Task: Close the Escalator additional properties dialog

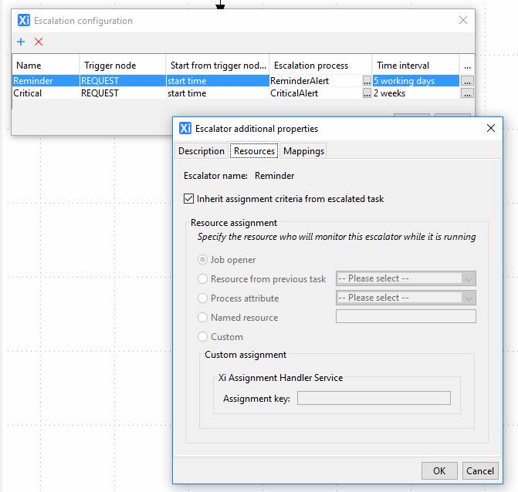Action: (x=490, y=129)
